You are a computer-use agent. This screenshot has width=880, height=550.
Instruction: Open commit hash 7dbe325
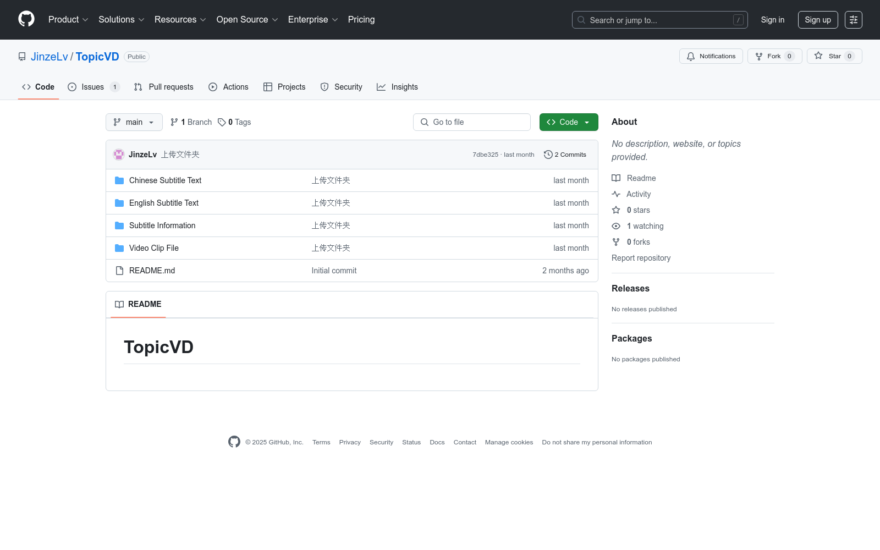tap(485, 155)
